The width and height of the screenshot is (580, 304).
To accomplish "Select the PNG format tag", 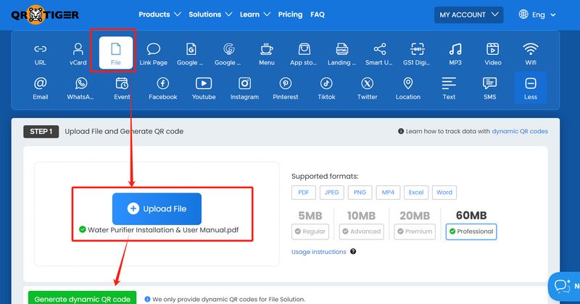I will click(360, 193).
